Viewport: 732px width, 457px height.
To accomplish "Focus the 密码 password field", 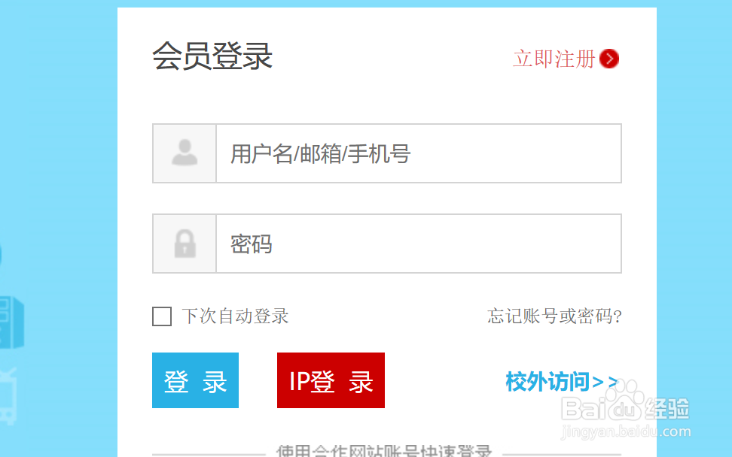I will (419, 244).
